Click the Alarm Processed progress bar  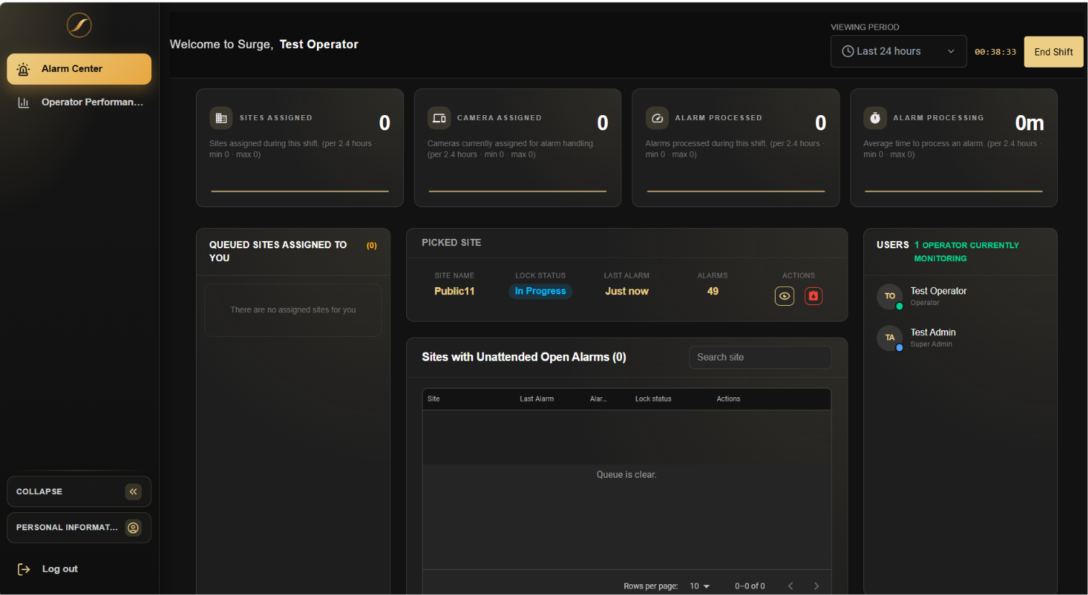coord(736,191)
